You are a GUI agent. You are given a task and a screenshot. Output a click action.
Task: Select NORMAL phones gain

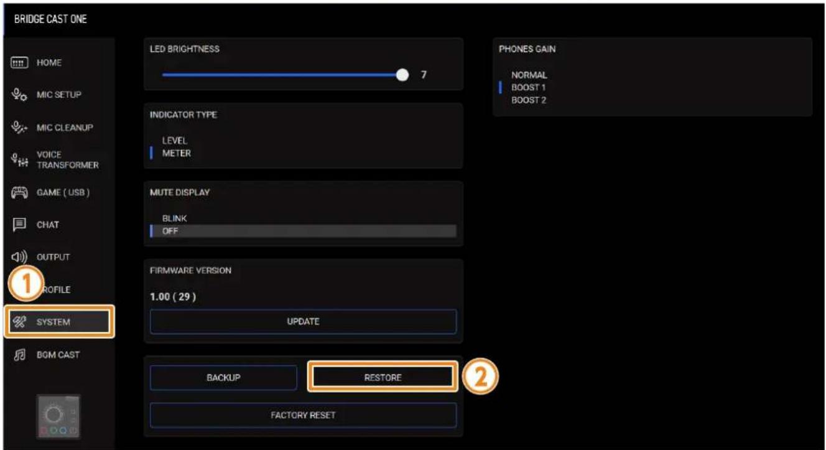tap(529, 75)
